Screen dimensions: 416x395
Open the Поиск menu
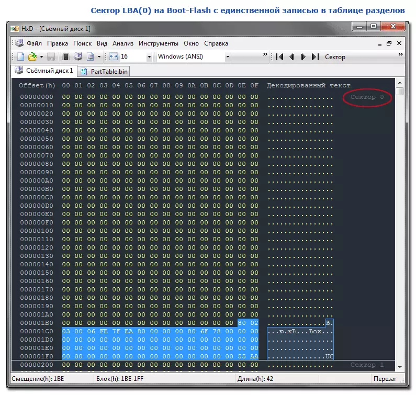(82, 43)
